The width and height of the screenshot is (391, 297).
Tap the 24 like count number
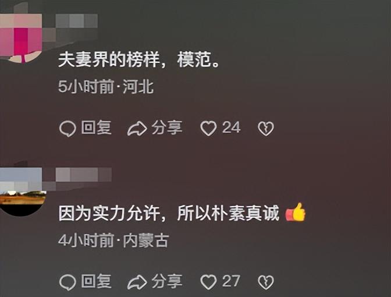[231, 128]
